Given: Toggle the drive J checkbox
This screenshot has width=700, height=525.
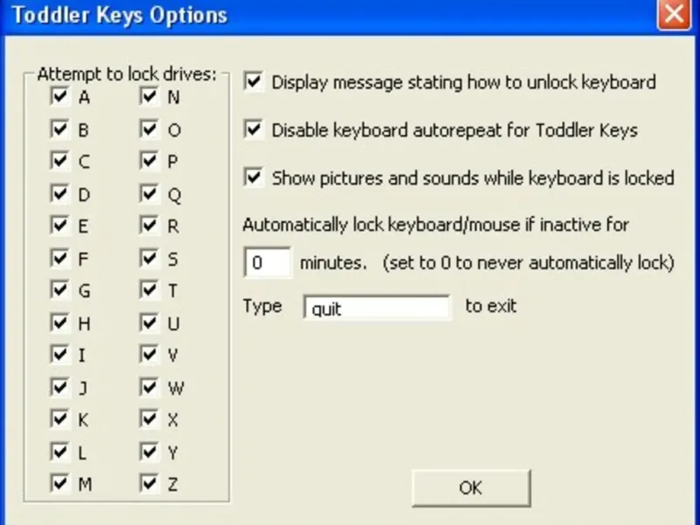Looking at the screenshot, I should [60, 387].
